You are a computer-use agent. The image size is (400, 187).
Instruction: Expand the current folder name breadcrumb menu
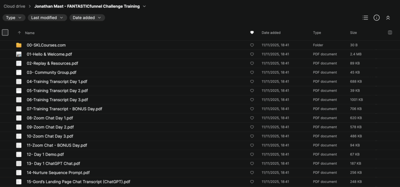coord(145,6)
